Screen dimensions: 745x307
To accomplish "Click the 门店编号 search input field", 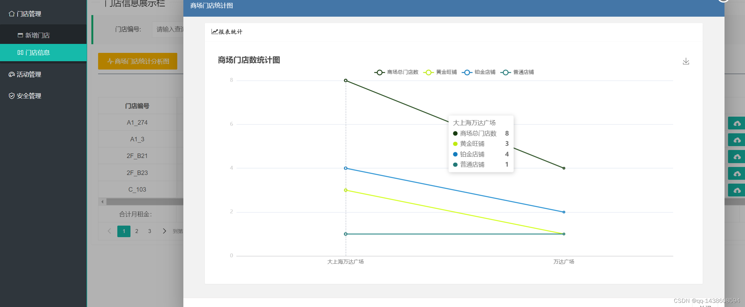I will pos(168,29).
